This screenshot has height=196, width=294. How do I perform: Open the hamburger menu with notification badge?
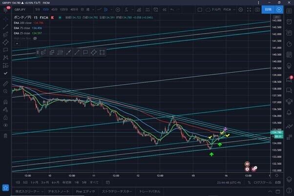(5, 9)
